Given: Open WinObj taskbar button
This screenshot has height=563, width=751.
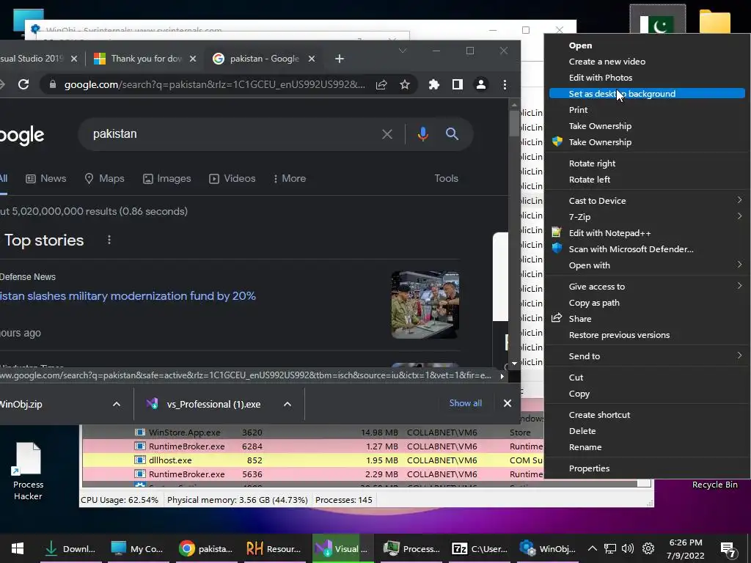Looking at the screenshot, I should point(549,548).
